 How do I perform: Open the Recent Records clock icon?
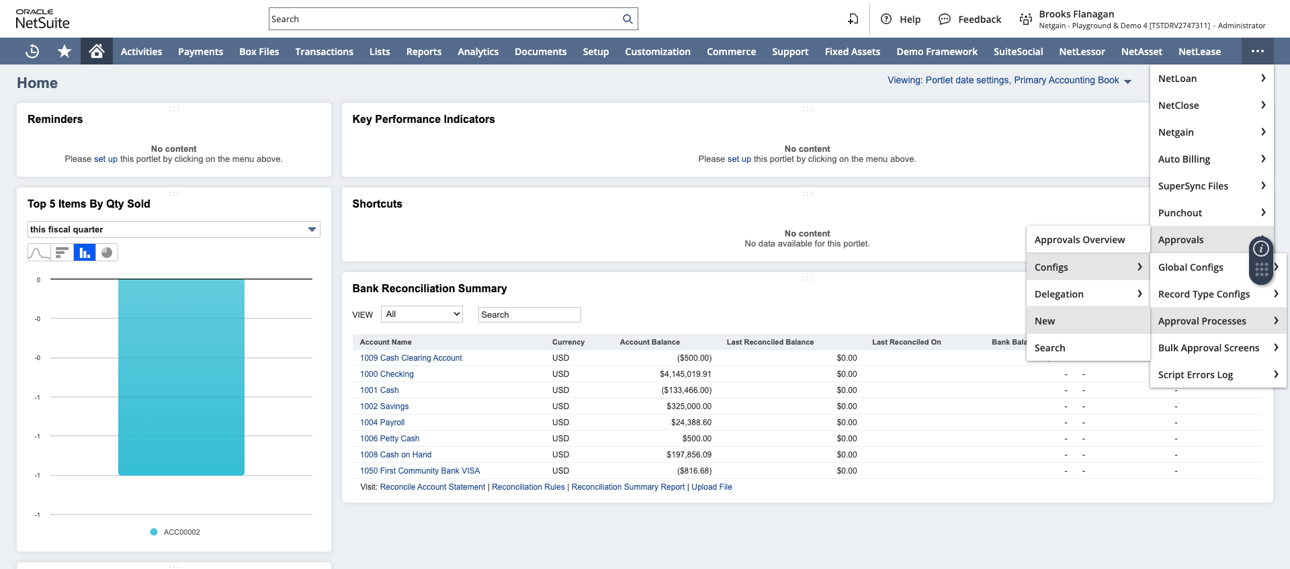pos(32,51)
